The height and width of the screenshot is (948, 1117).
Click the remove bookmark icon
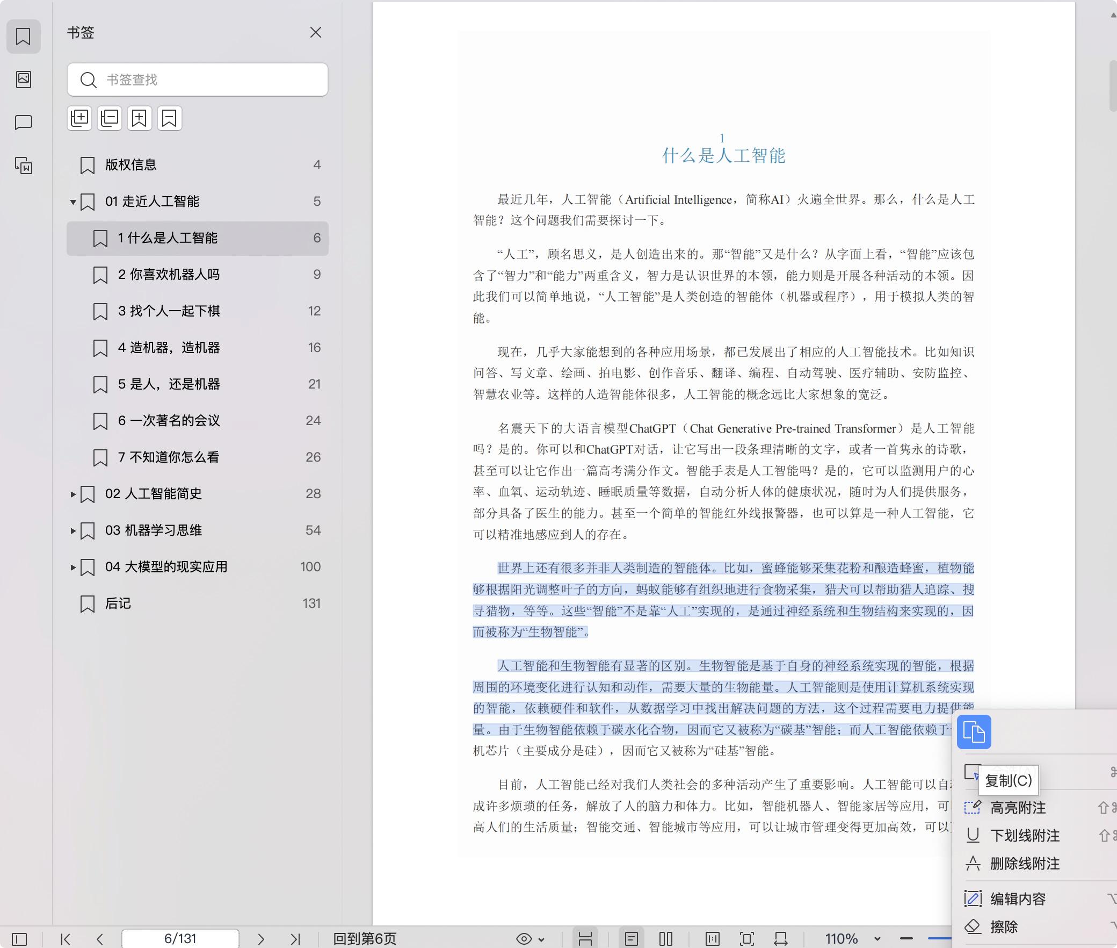(x=170, y=118)
